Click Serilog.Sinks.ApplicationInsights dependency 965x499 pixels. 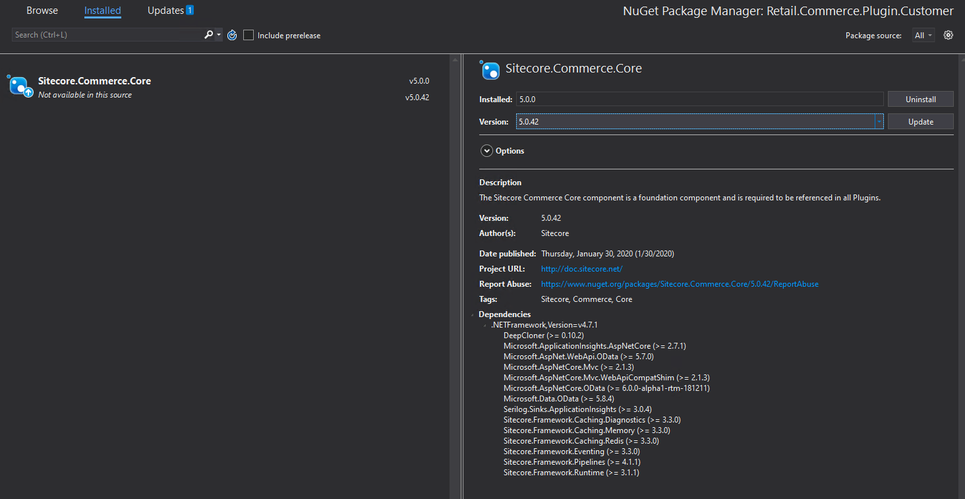pyautogui.click(x=577, y=409)
